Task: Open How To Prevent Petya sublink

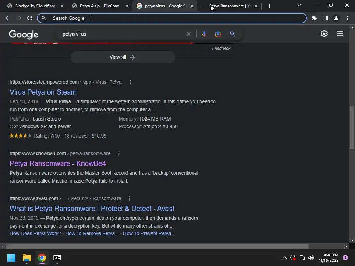Action: tap(149, 233)
